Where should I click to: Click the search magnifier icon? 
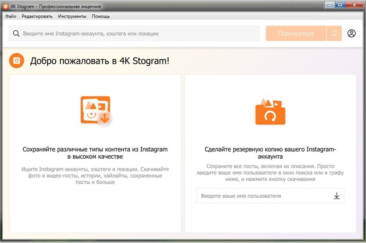tap(16, 34)
